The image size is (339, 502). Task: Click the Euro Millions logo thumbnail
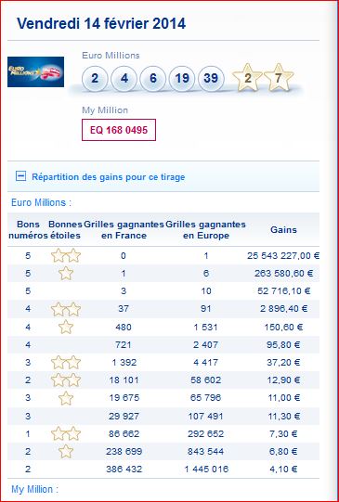click(35, 71)
